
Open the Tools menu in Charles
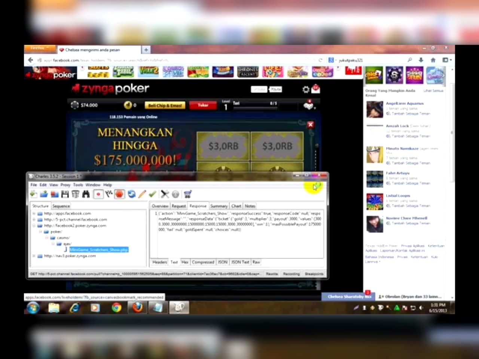[x=78, y=185]
